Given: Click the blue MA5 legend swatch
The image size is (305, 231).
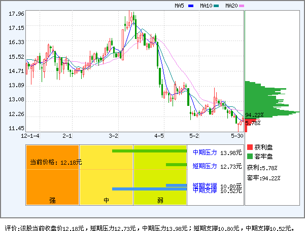Looking at the screenshot, I should coord(191,6).
